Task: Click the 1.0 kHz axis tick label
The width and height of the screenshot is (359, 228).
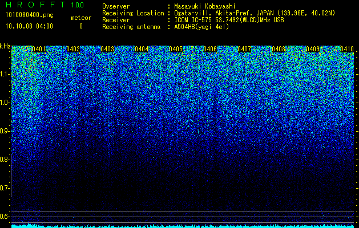Action: tap(5, 103)
